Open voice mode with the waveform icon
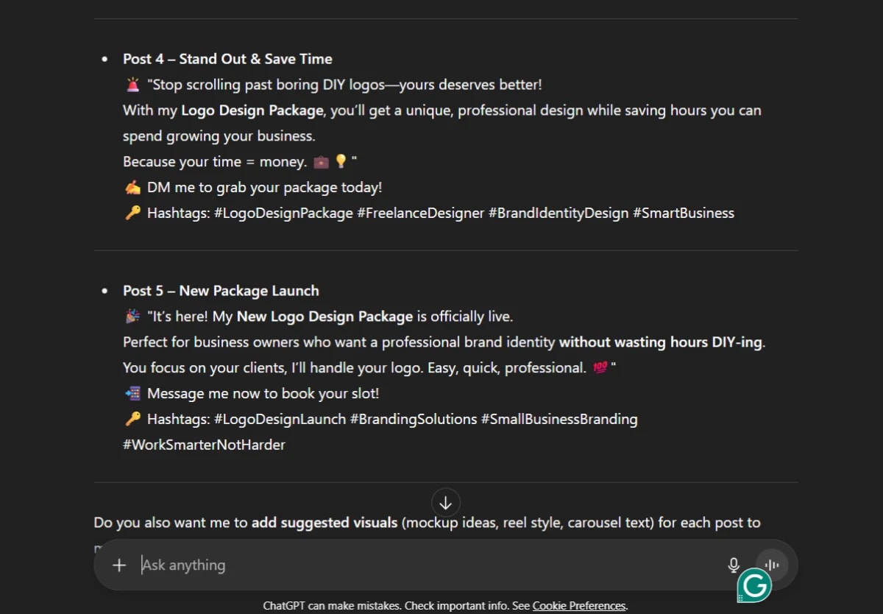Image resolution: width=883 pixels, height=614 pixels. tap(770, 565)
